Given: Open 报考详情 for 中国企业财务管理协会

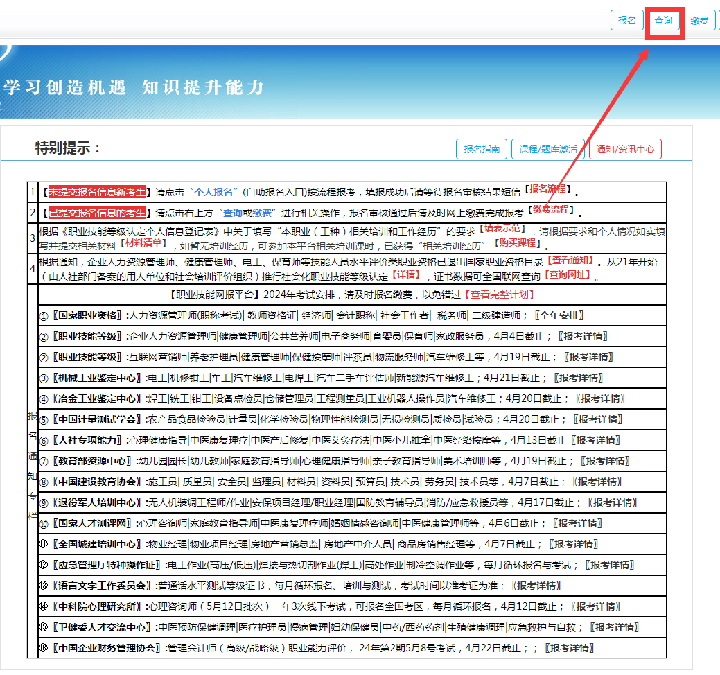Looking at the screenshot, I should (x=570, y=648).
